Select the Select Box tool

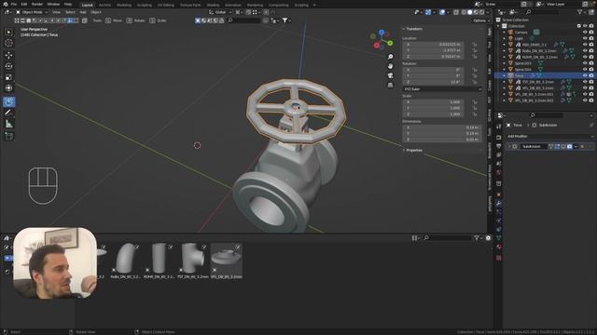coord(8,32)
